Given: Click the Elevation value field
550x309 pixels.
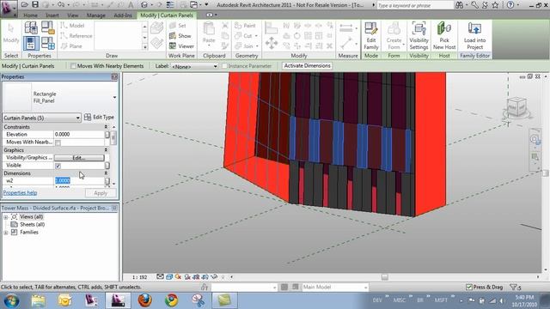Looking at the screenshot, I should point(79,135).
